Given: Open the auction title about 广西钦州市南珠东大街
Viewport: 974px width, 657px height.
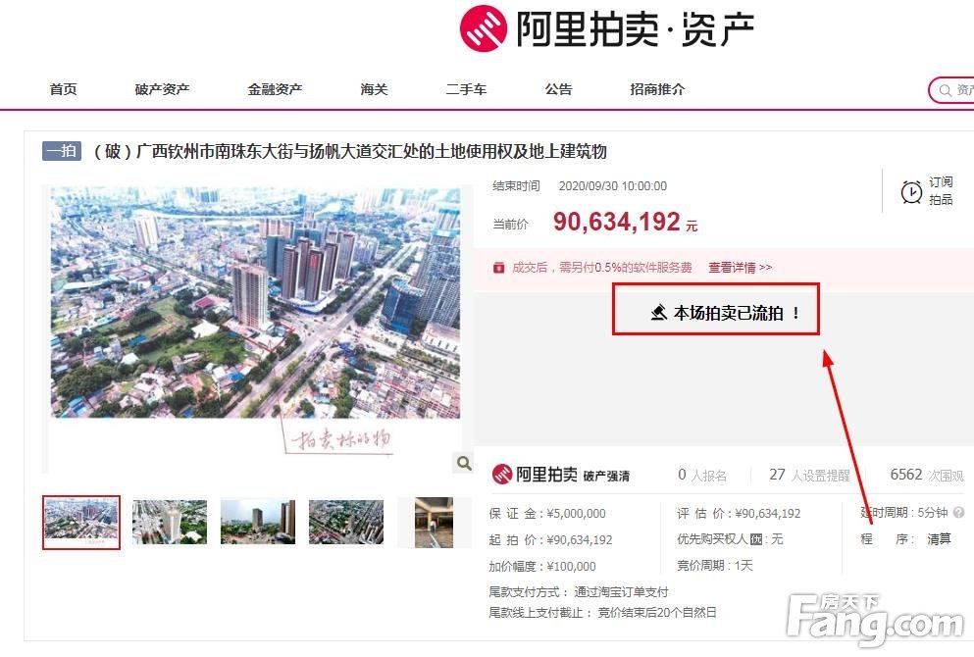Looking at the screenshot, I should point(350,151).
